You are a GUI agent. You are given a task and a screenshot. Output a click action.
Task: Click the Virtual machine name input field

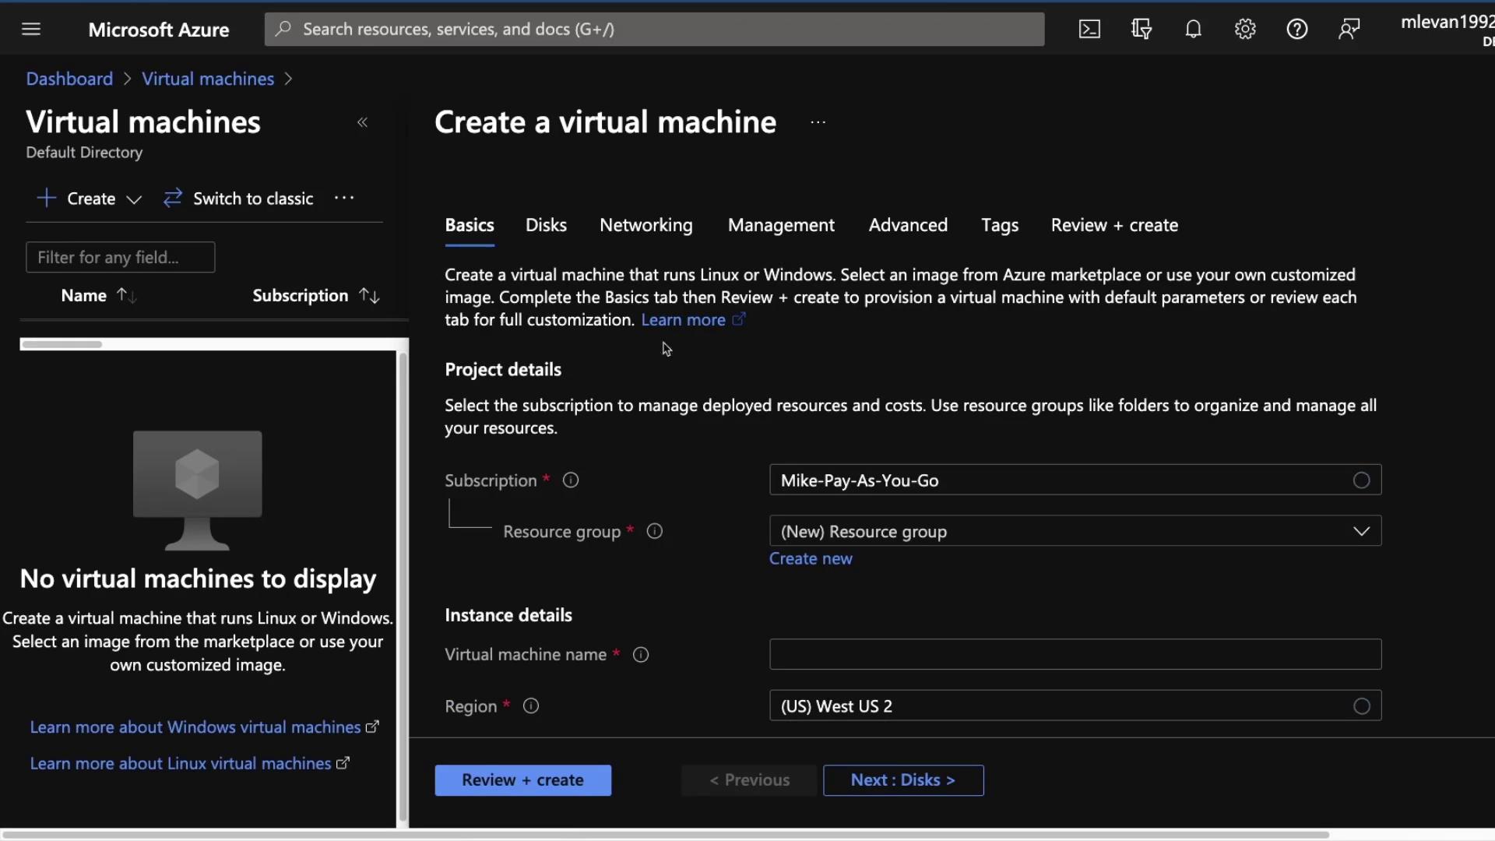1075,655
